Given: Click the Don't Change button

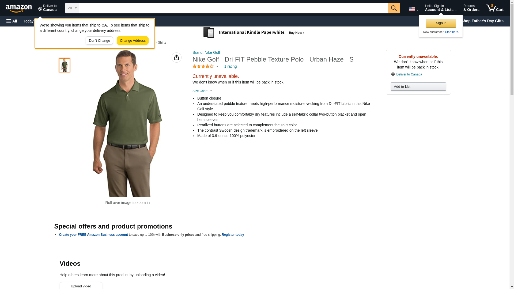Looking at the screenshot, I should point(99,41).
